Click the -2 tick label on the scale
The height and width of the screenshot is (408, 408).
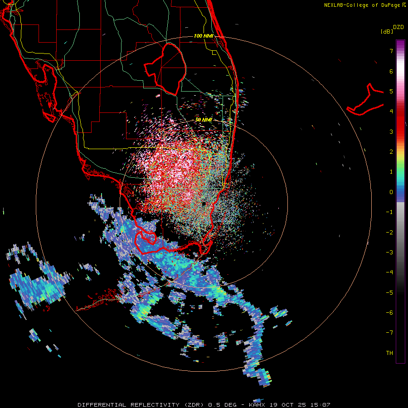point(389,232)
